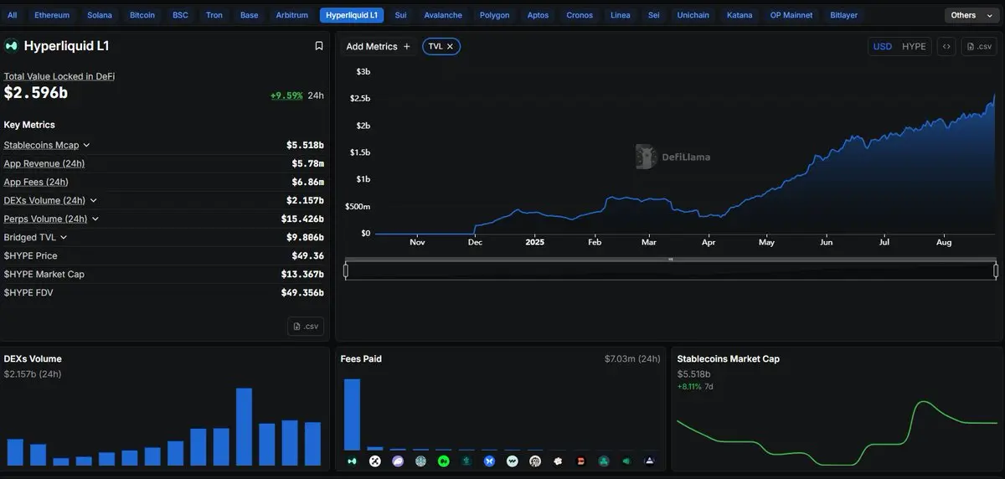The width and height of the screenshot is (1005, 479).
Task: Click the green Stablecoins Market Cap line chart
Action: click(837, 434)
